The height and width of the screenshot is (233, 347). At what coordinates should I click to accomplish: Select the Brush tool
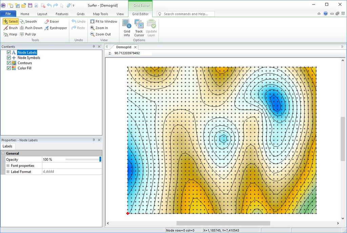tap(11, 28)
